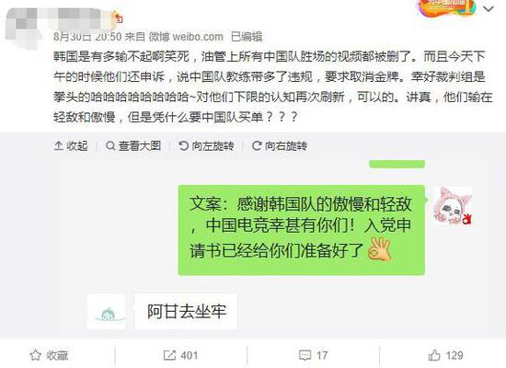
Task: Like the post with thumbs-up 129
Action: tap(445, 355)
